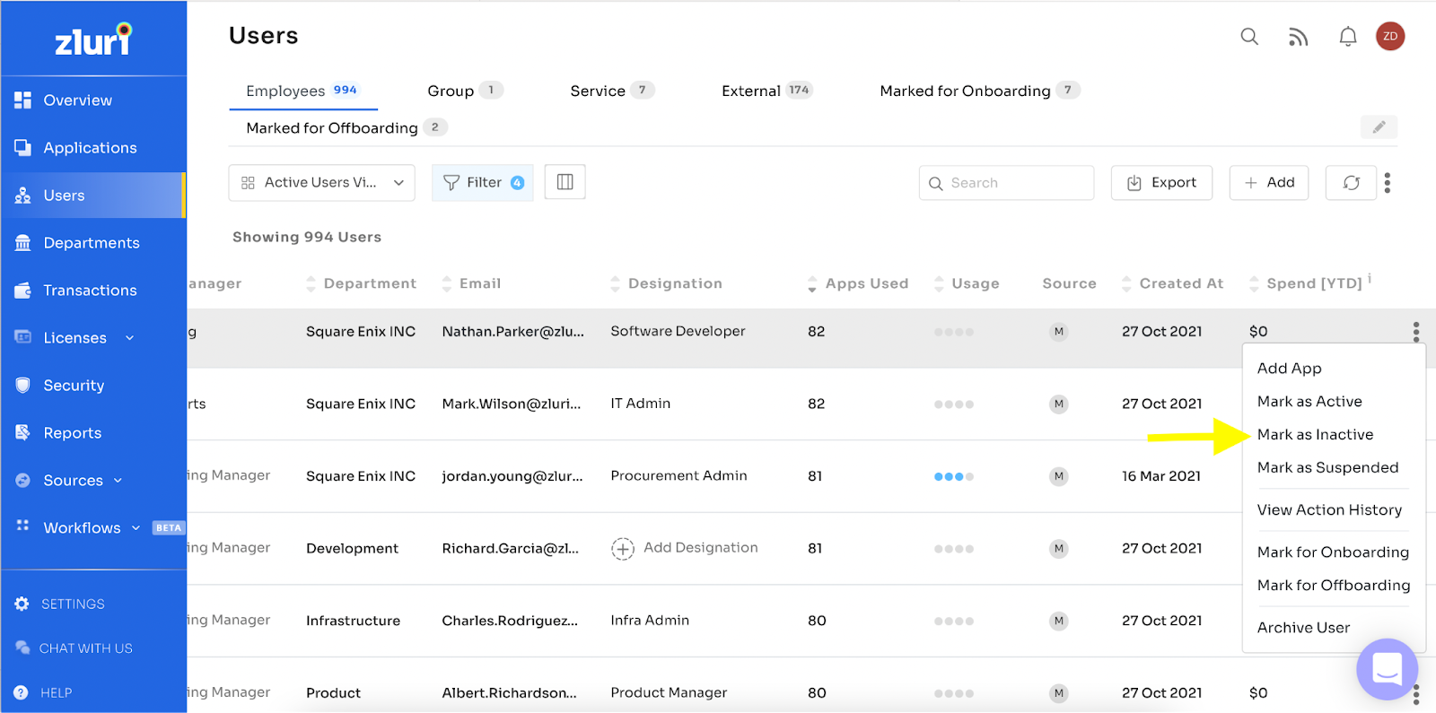Viewport: 1436px width, 713px height.
Task: Open the feed broadcast icon
Action: click(x=1298, y=37)
